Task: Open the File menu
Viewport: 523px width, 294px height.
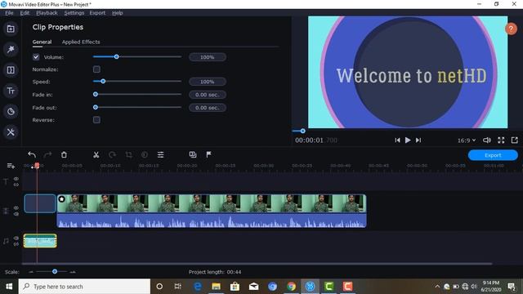Action: pos(9,13)
